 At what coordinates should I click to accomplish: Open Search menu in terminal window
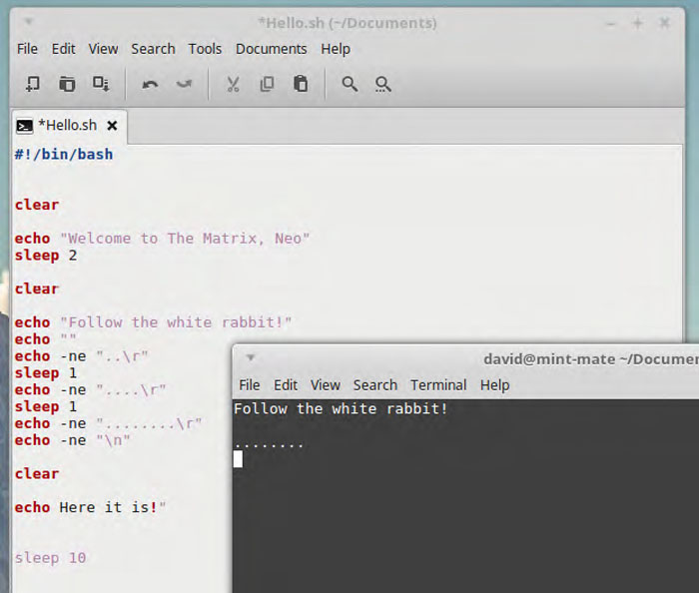[374, 385]
